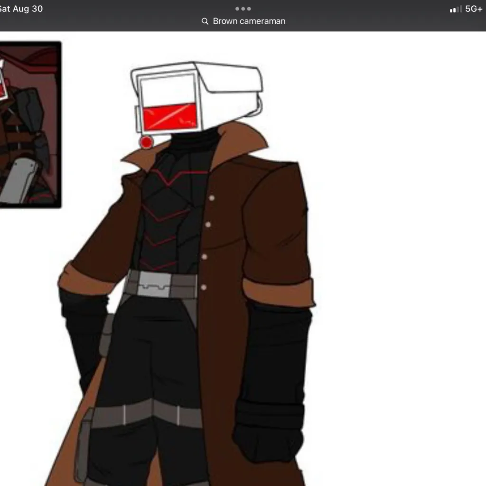The height and width of the screenshot is (486, 486).
Task: Open the three-dot multitasking menu
Action: [243, 9]
